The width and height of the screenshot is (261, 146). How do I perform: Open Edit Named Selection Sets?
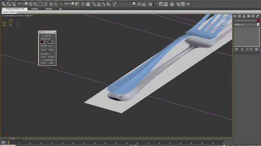(114, 4)
